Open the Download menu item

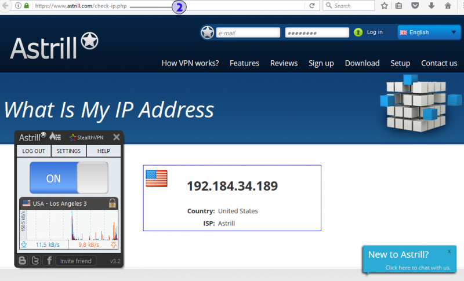coord(362,63)
